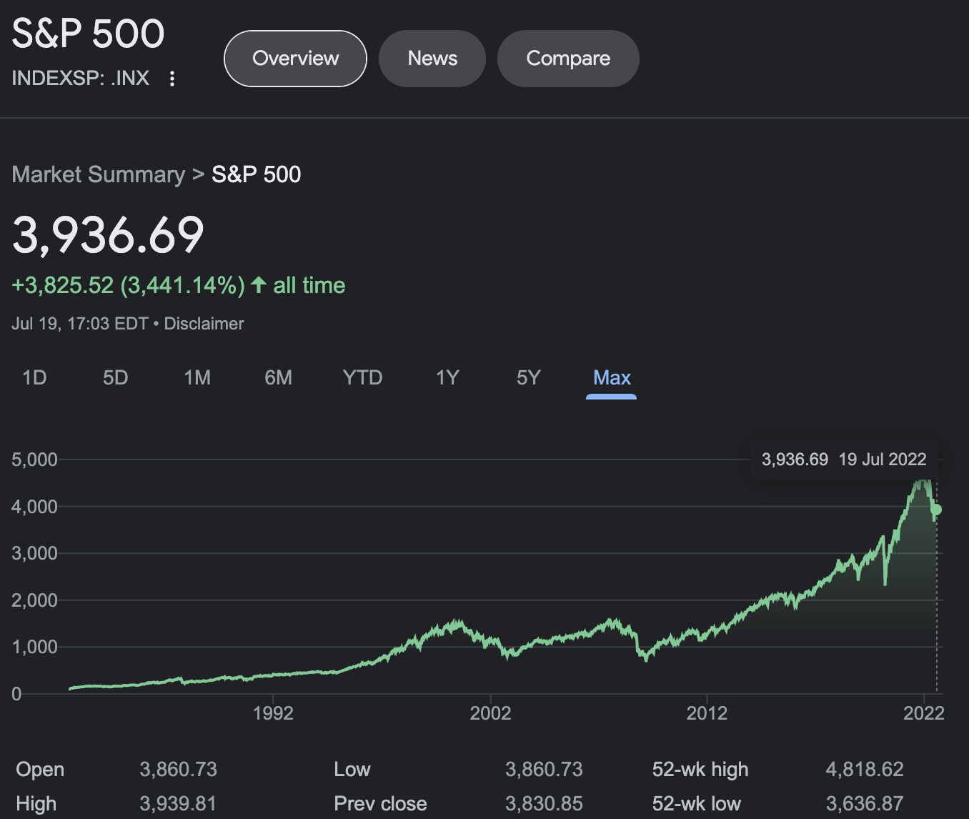
Task: Click the 3,000 y-axis label
Action: [34, 553]
